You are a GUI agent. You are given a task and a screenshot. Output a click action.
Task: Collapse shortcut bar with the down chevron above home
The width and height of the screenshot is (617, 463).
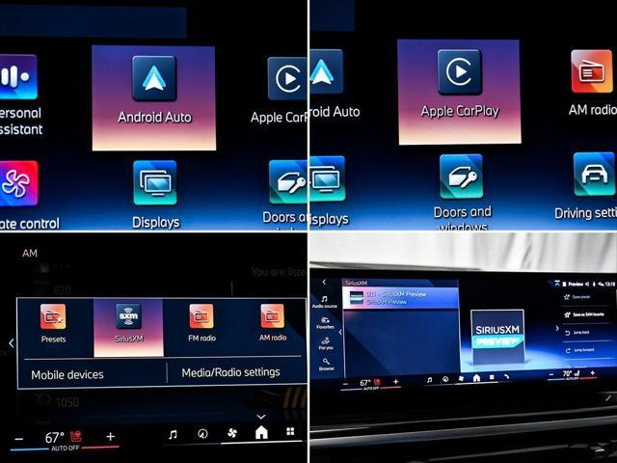(x=261, y=416)
